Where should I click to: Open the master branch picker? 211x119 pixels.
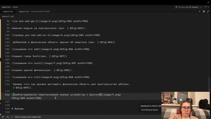tap(15, 7)
